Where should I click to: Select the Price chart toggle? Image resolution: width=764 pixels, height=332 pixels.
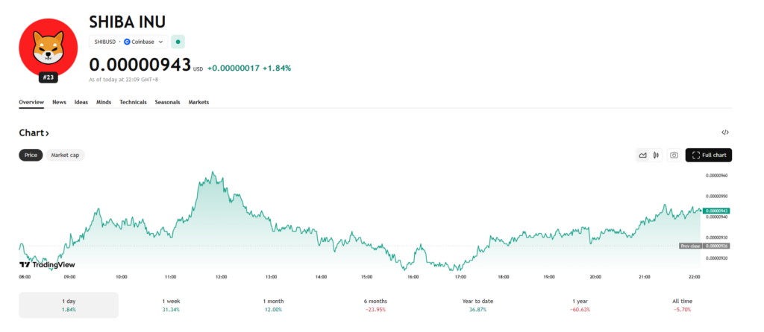click(31, 155)
